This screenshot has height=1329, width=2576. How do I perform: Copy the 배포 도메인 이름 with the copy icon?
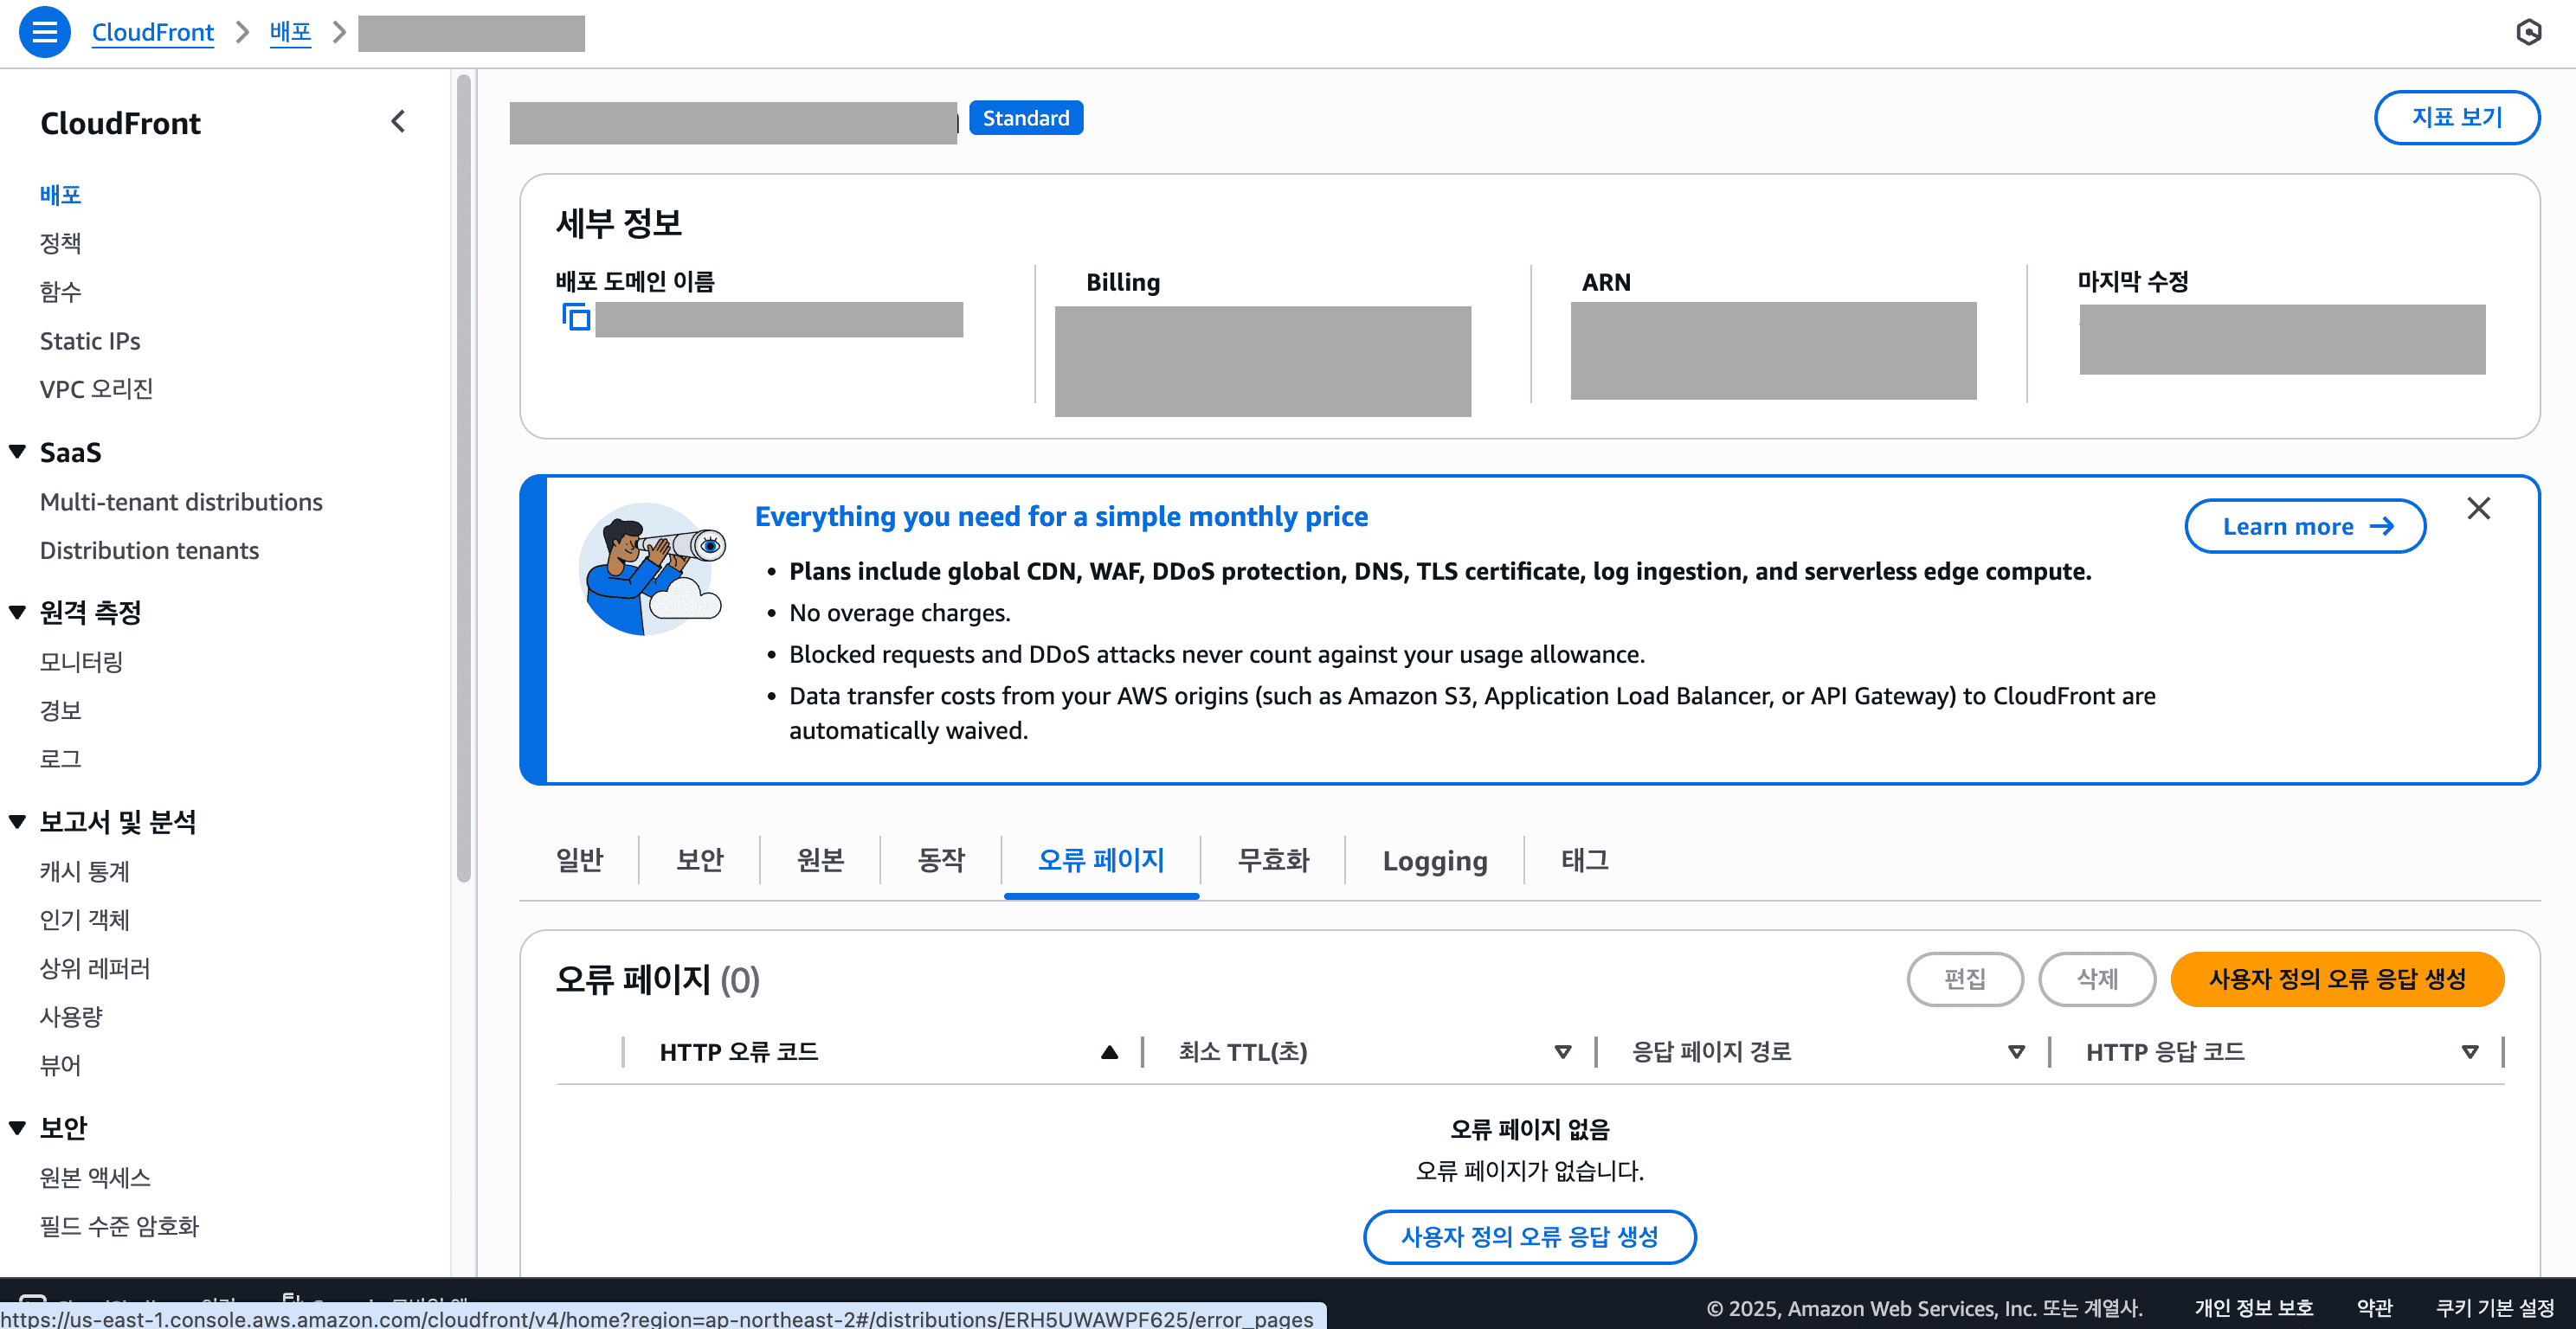point(577,317)
